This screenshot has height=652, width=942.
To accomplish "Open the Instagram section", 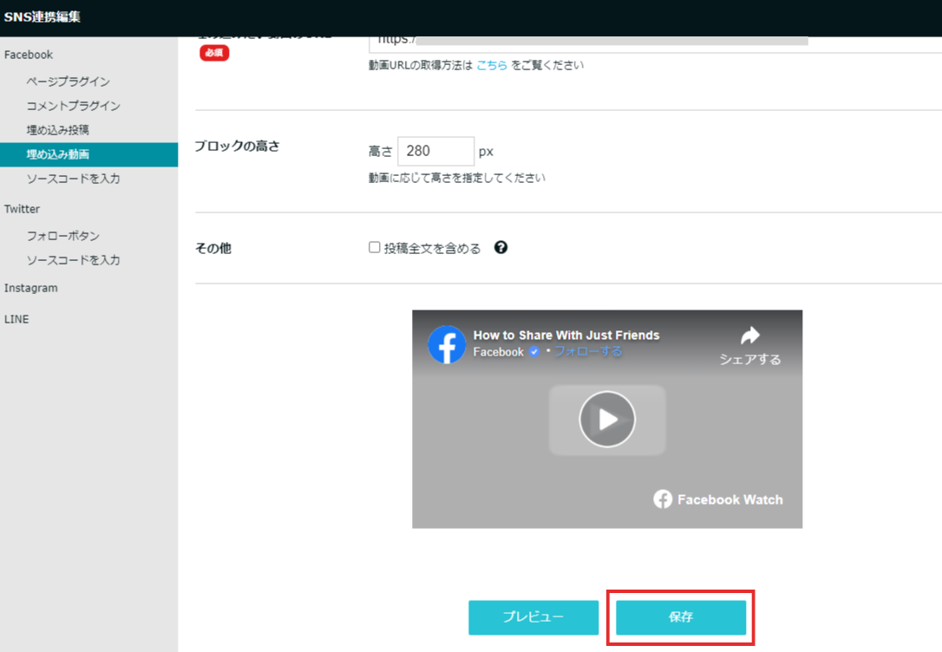I will pos(30,288).
